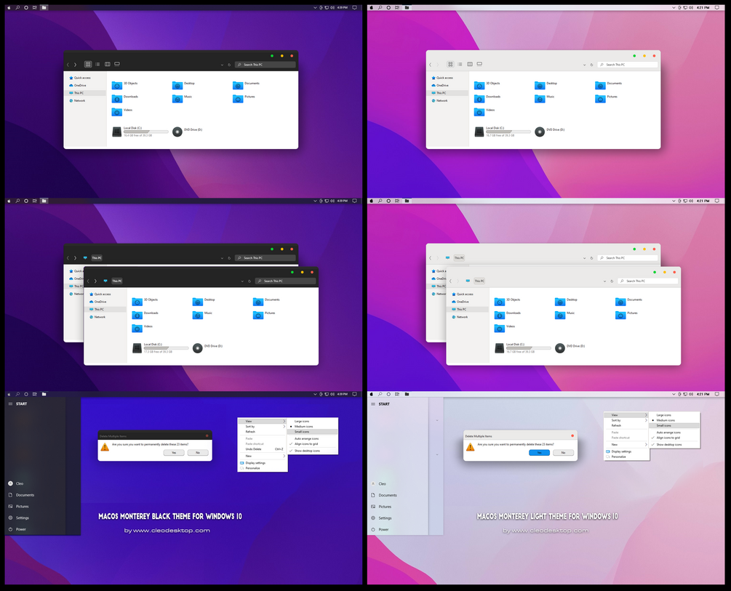Toggle Align icons to grid in dark submenu

(312, 443)
